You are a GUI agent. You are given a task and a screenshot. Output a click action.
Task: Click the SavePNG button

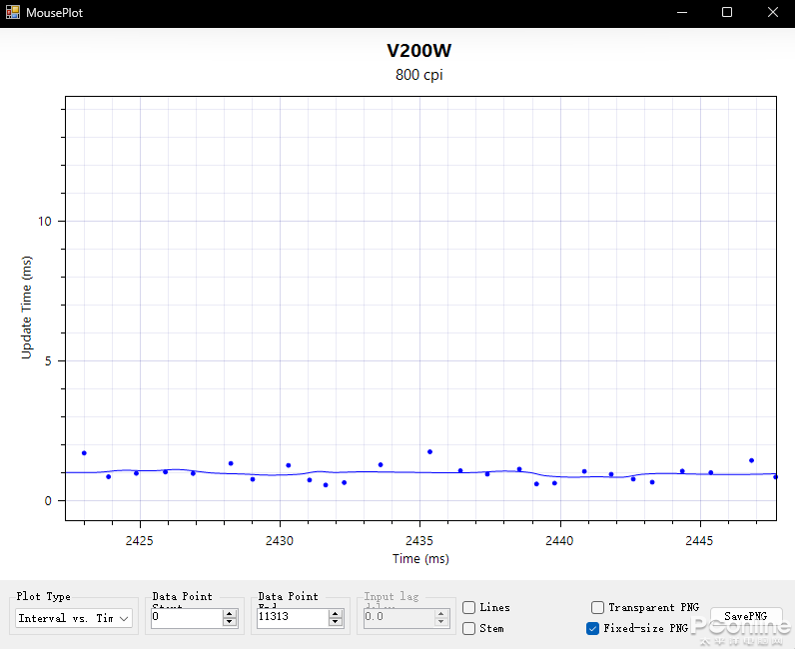[746, 616]
